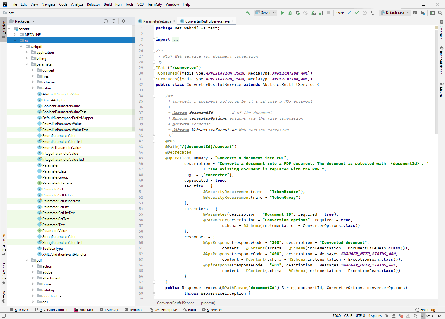Open the Terminal tool window
The image size is (445, 319).
(x=133, y=310)
